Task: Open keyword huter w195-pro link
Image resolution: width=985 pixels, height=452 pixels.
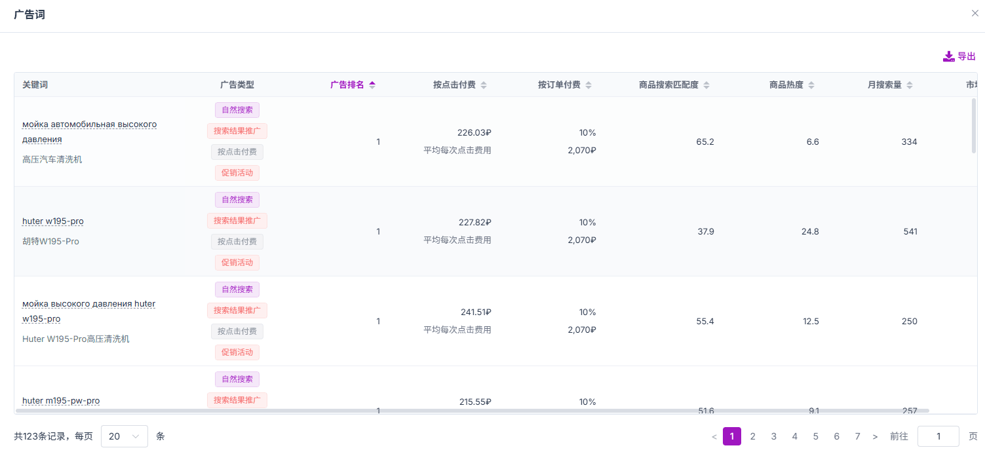Action: [x=53, y=221]
